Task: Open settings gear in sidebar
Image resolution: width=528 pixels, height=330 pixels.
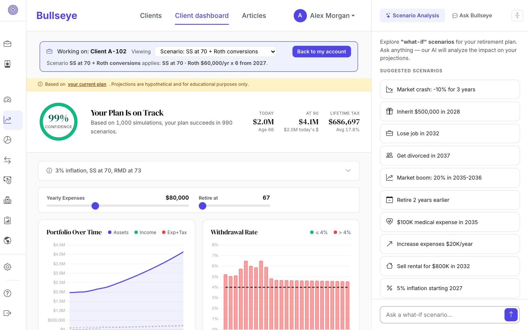Action: click(x=7, y=267)
